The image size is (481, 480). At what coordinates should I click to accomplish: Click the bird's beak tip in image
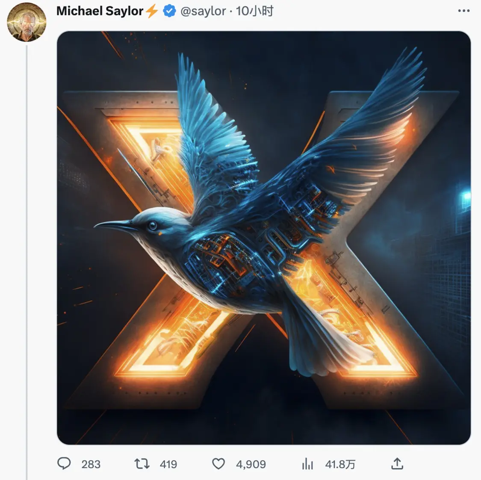click(96, 225)
